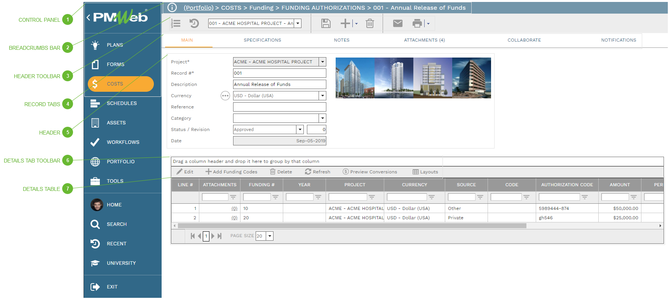Click the Description input field

pos(279,84)
